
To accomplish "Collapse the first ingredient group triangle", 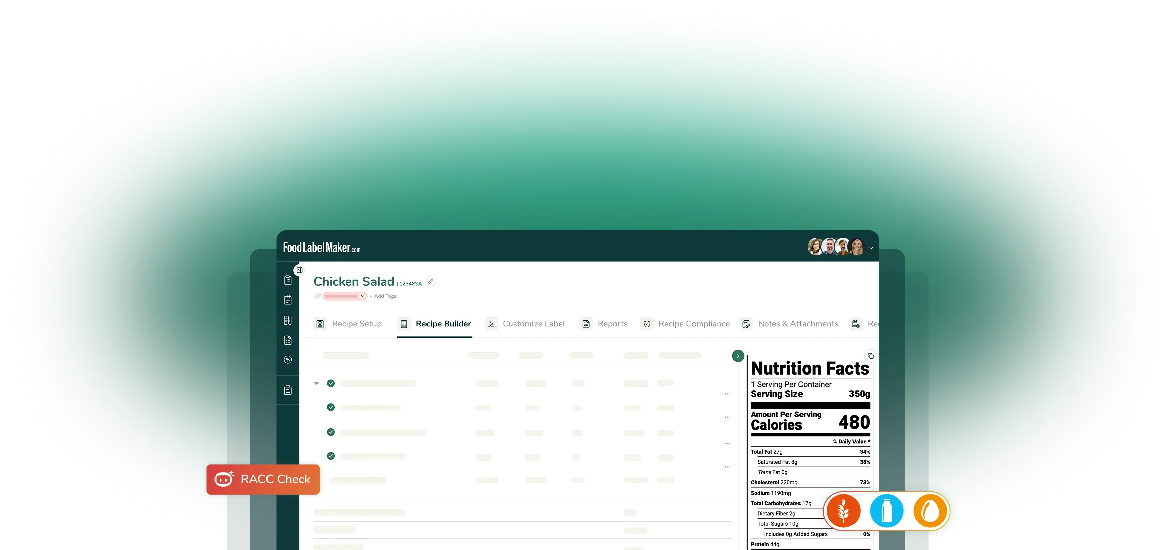I will (316, 383).
